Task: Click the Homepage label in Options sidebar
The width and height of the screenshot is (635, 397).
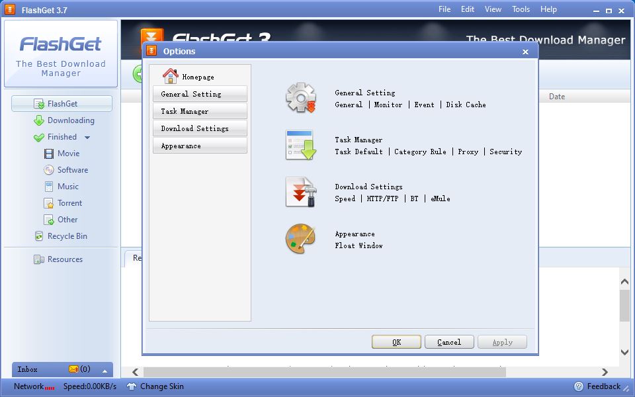Action: click(198, 77)
